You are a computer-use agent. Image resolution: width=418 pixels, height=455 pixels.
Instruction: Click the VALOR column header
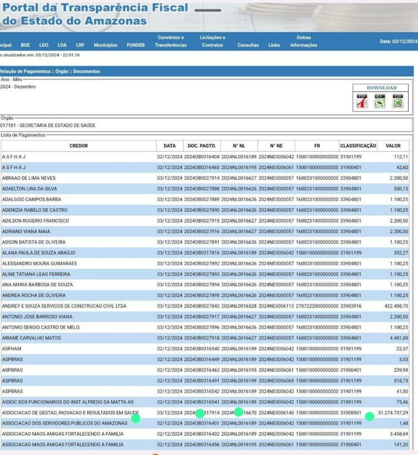tap(393, 146)
